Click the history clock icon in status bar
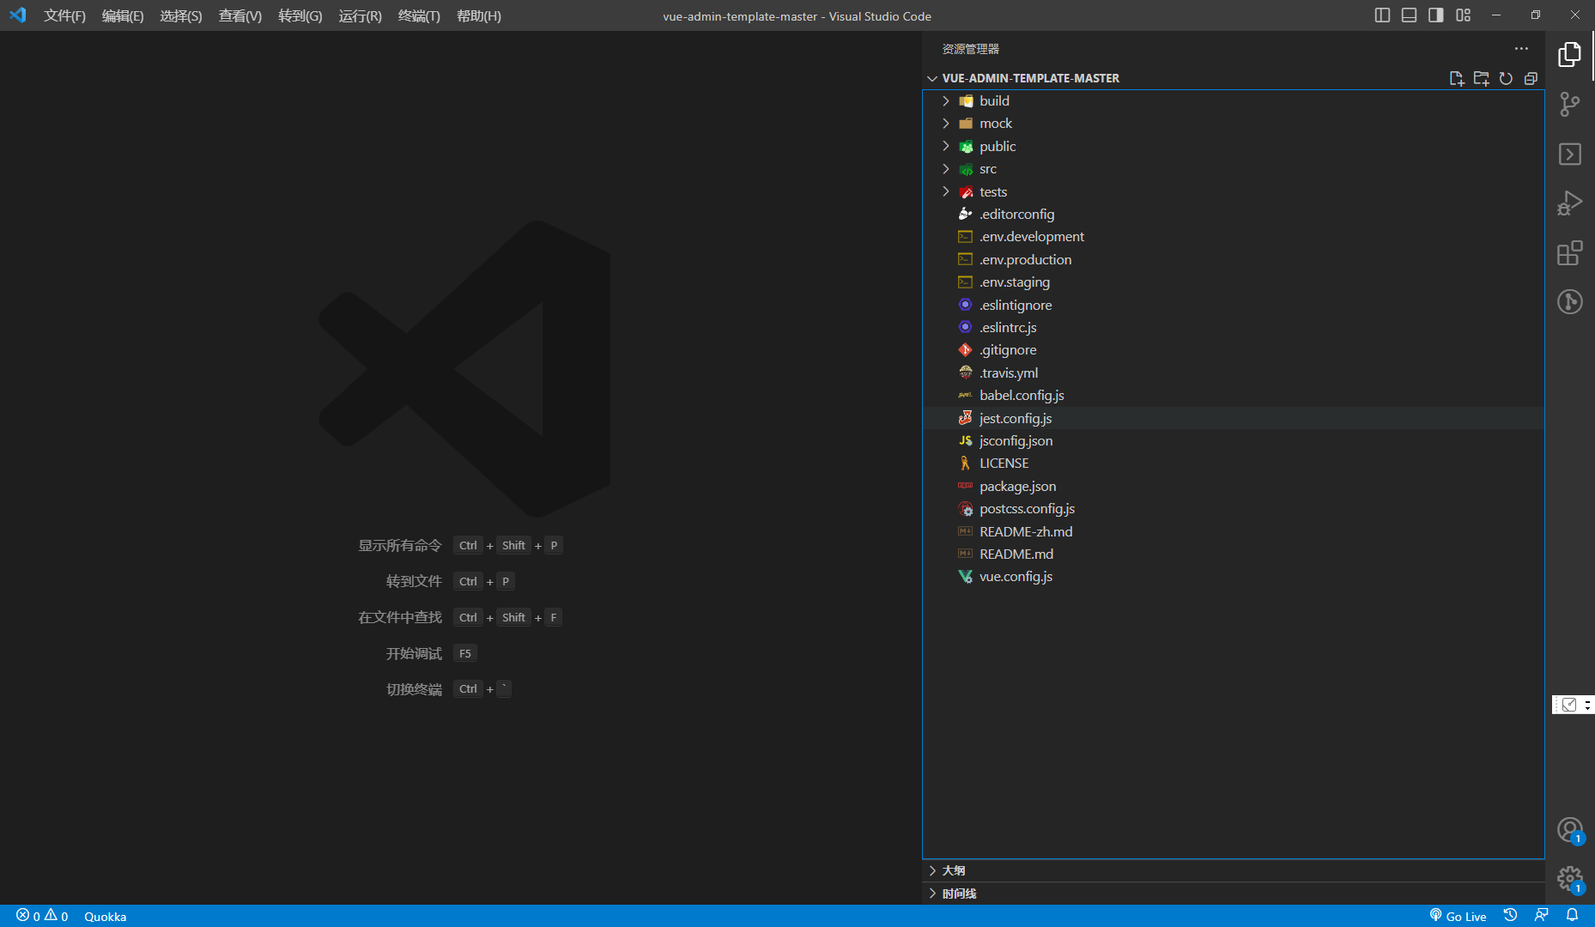The height and width of the screenshot is (927, 1595). click(1510, 916)
